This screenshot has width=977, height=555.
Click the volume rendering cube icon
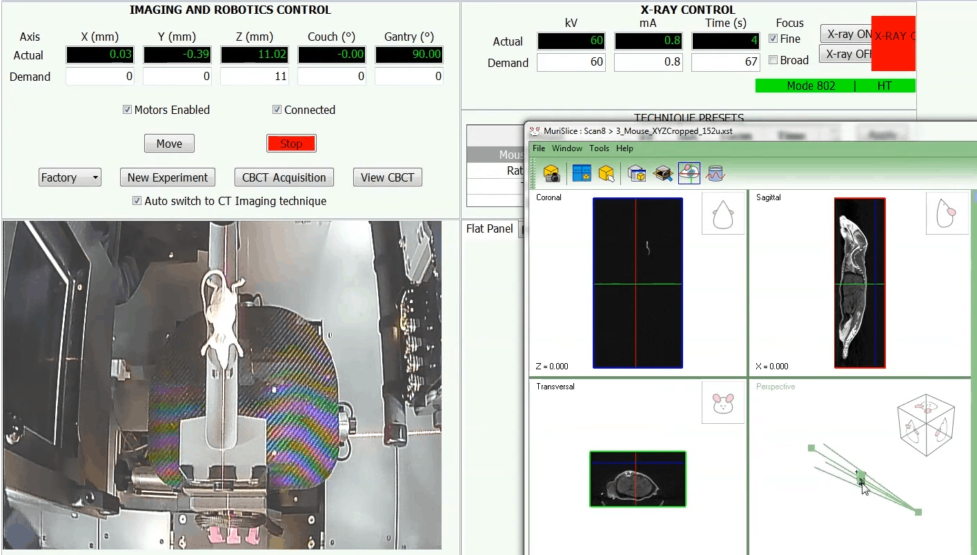click(637, 173)
